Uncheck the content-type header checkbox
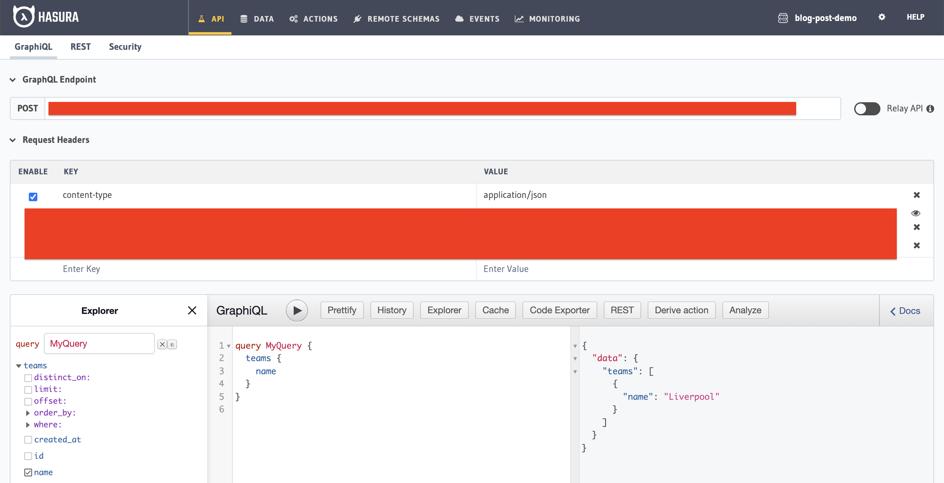This screenshot has width=944, height=483. click(33, 197)
